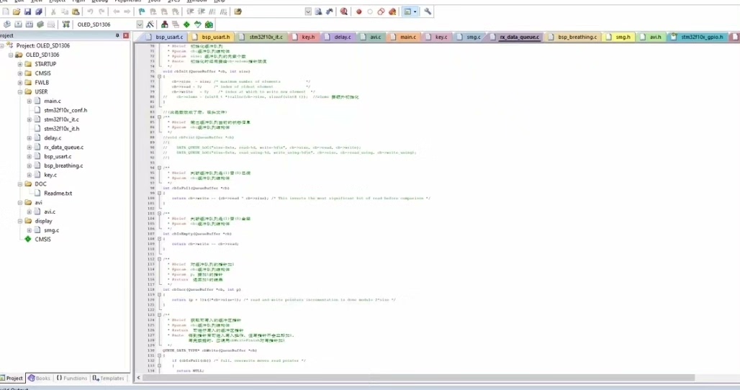The image size is (740, 390).
Task: Expand rx_data_queue.c node in tree
Action: (30, 147)
